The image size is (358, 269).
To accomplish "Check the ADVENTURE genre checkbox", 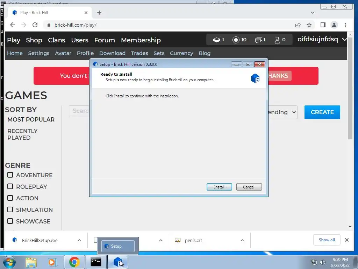I will tap(10, 175).
